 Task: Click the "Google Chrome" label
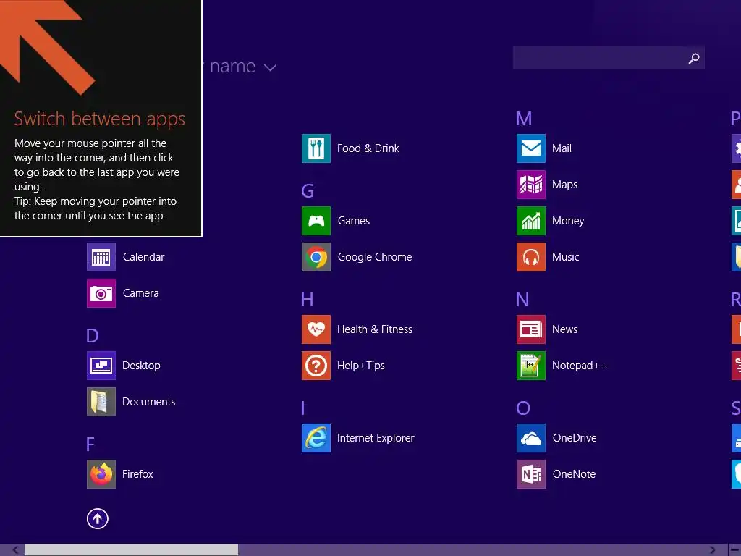point(375,257)
